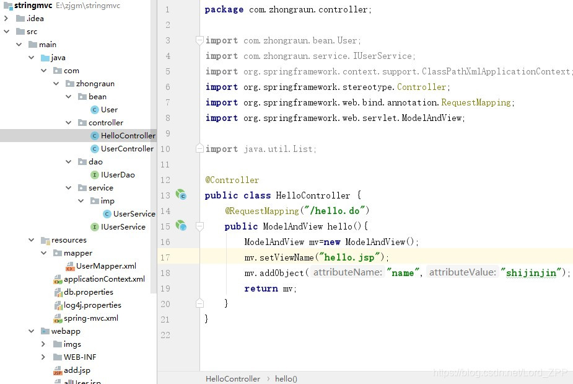Click the webapp folder icon
This screenshot has height=384, width=573.
click(x=45, y=331)
